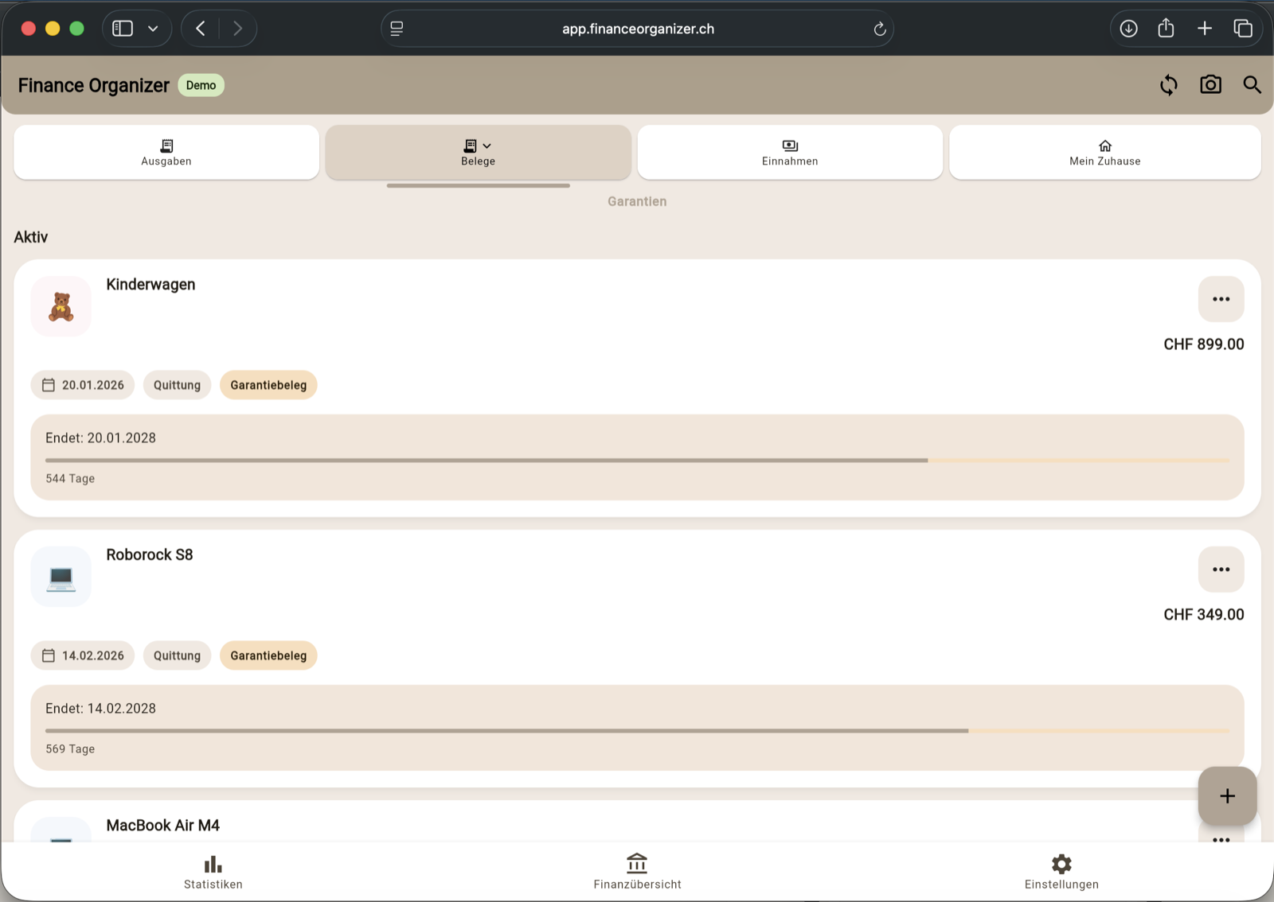The width and height of the screenshot is (1274, 902).
Task: Click the text Endet: 14.02.2028
Action: (100, 709)
